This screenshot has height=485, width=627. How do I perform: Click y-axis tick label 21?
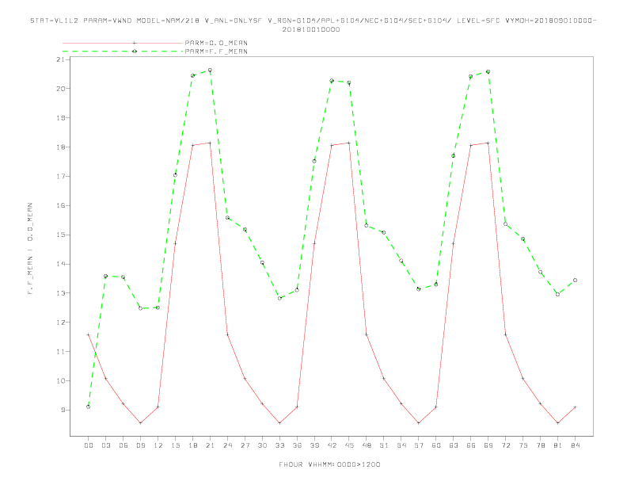(60, 59)
